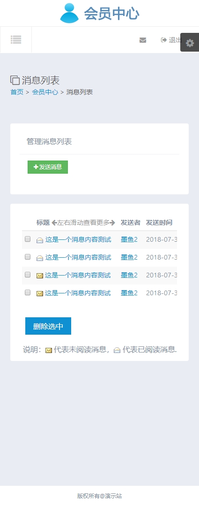Image resolution: width=199 pixels, height=506 pixels.
Task: Click the unread envelope icon in third row
Action: point(40,276)
